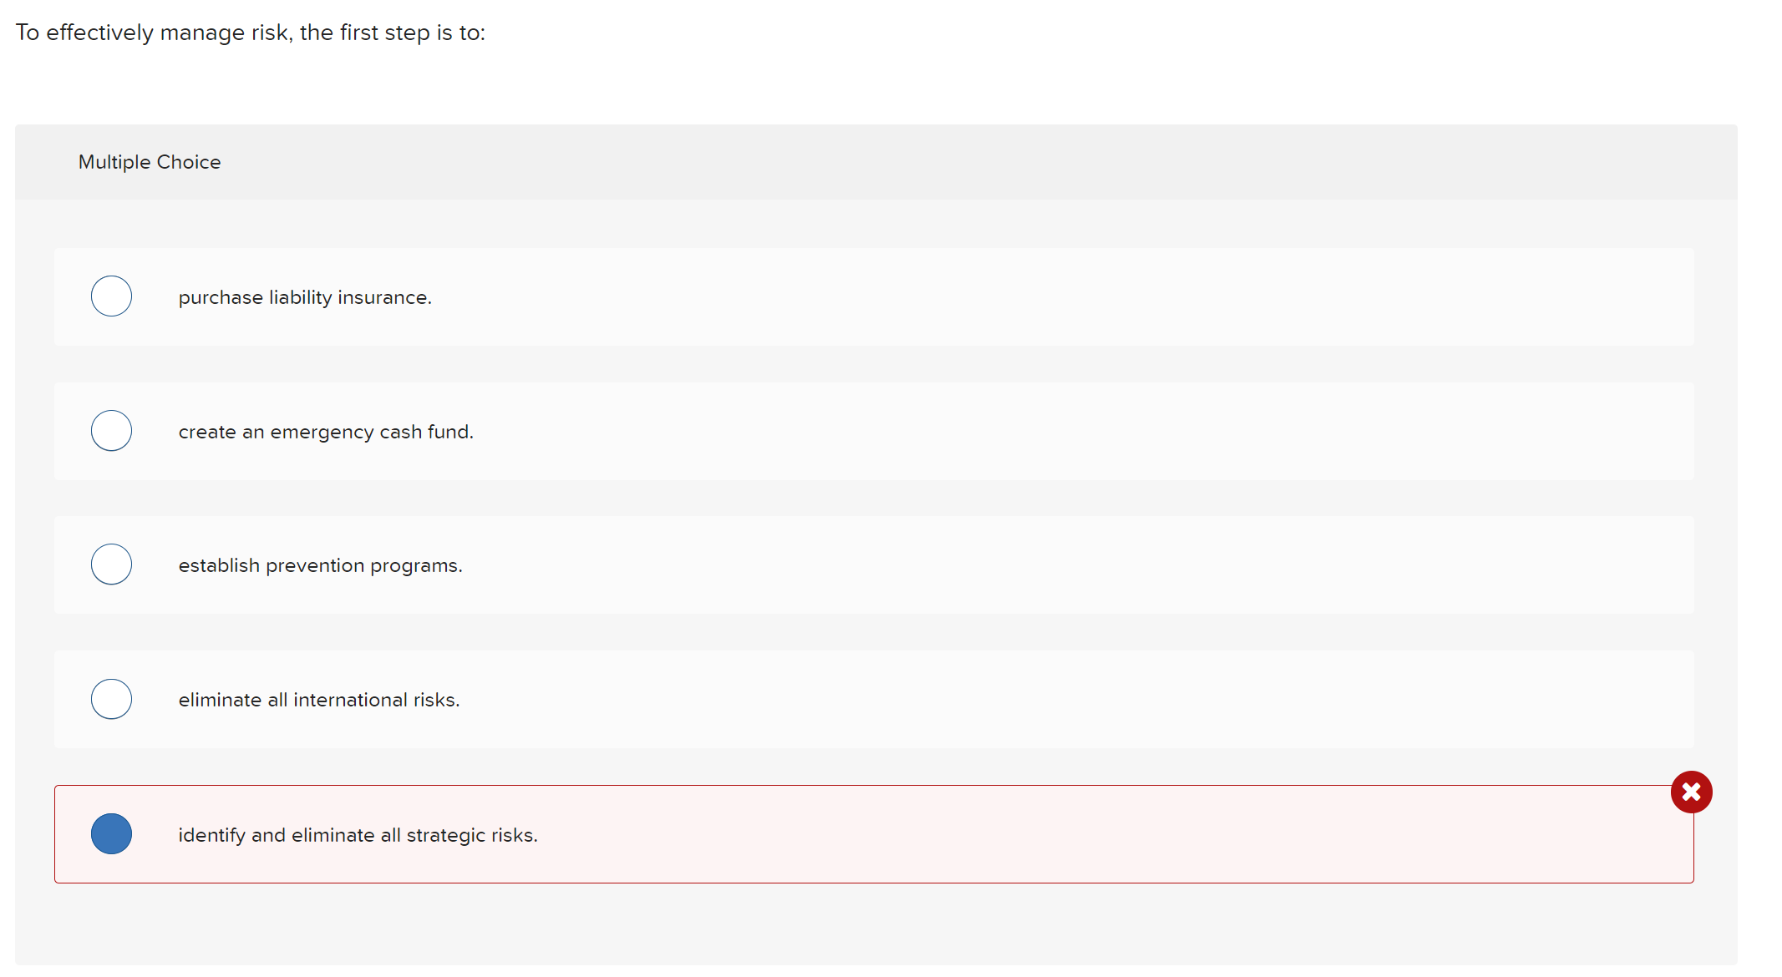Viewport: 1782px width, 977px height.
Task: Click the 'create an emergency cash fund.' answer text
Action: (326, 432)
